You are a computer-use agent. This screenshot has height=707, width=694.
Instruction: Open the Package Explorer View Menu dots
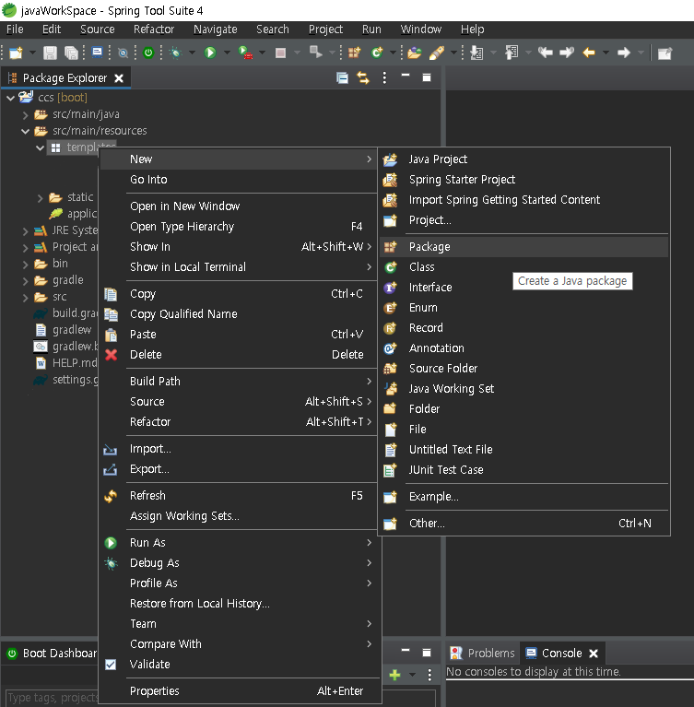(384, 78)
